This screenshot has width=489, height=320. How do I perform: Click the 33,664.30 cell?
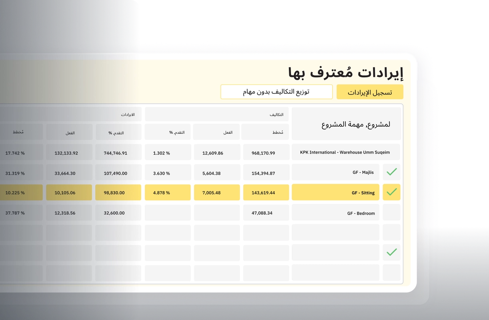click(69, 172)
